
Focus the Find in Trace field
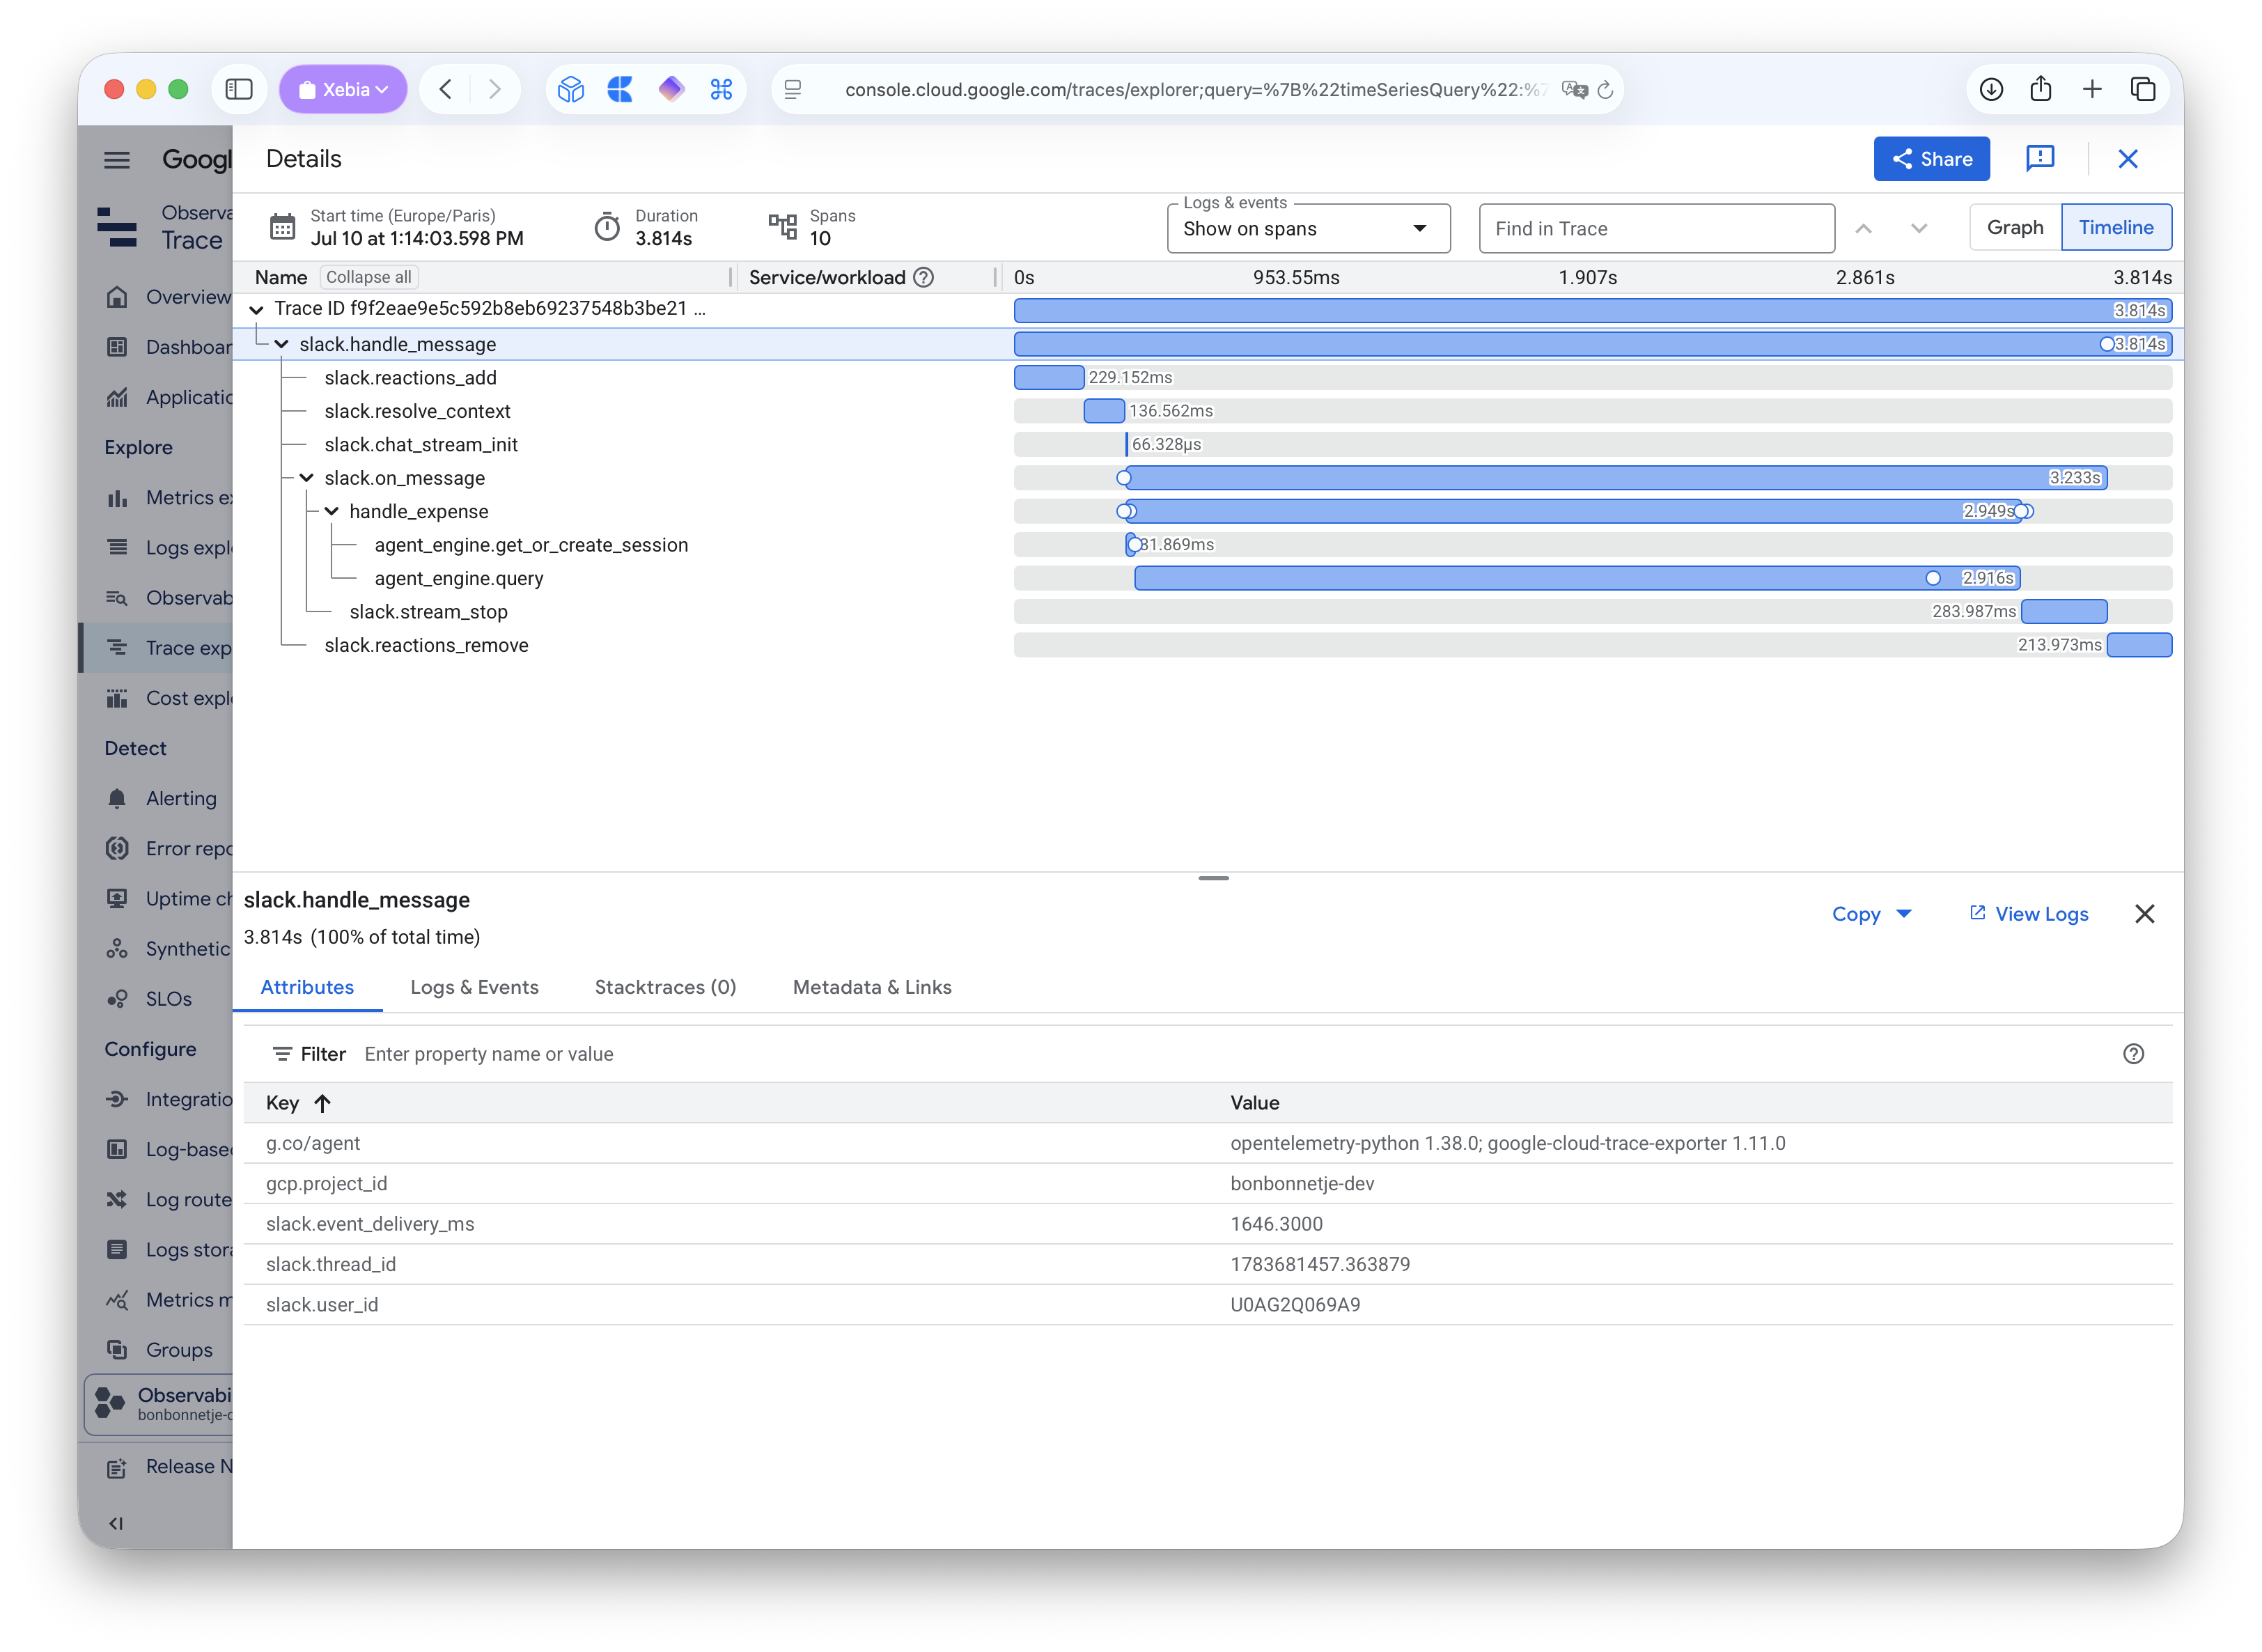point(1656,229)
